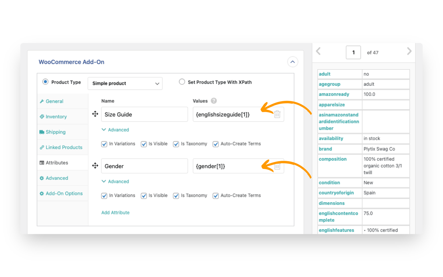Open the Simple product dropdown
Viewport: 443px width, 277px height.
pos(125,83)
